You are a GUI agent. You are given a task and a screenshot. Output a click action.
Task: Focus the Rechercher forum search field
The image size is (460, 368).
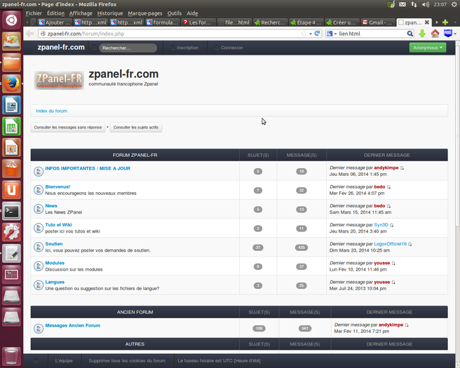[x=128, y=48]
